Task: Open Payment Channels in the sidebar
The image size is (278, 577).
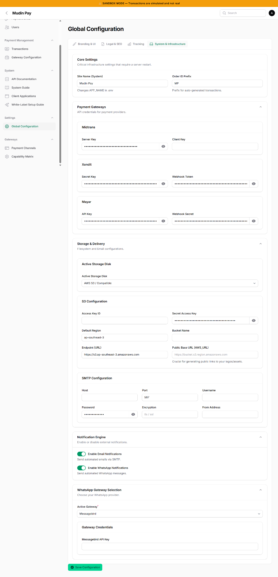Action: click(x=29, y=148)
